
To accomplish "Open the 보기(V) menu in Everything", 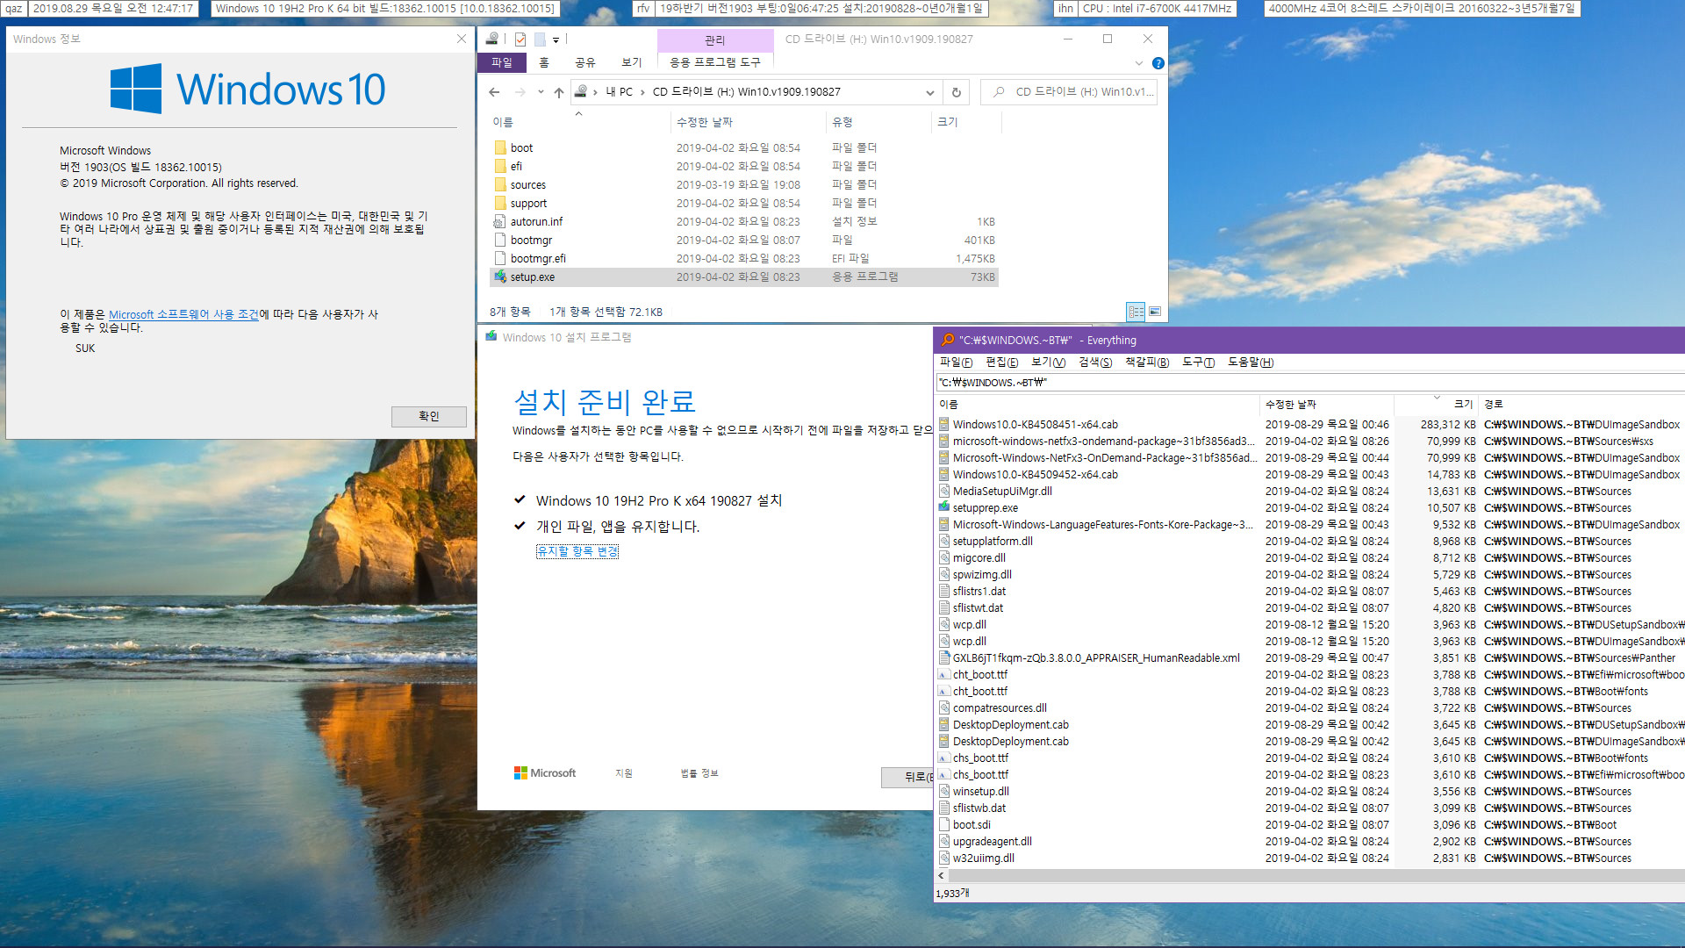I will click(1048, 363).
